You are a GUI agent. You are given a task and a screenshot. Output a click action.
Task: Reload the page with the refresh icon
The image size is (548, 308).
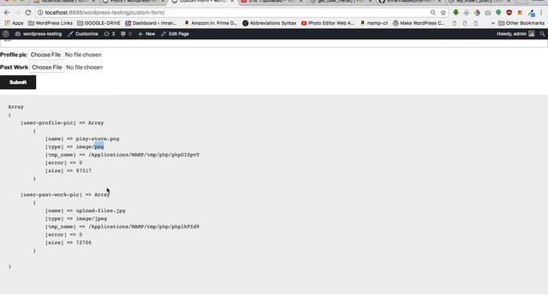point(28,13)
